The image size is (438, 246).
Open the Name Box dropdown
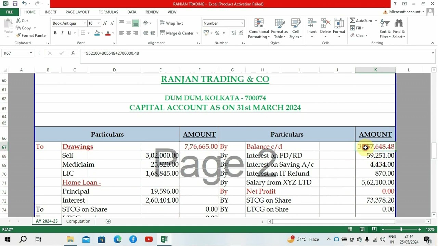tap(31, 53)
